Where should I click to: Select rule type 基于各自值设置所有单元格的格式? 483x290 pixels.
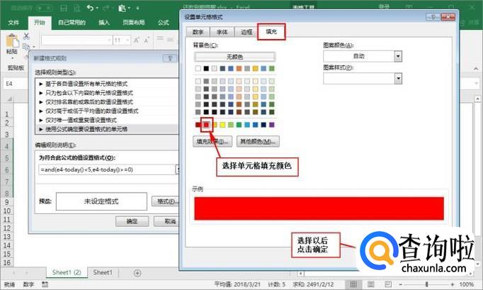[x=86, y=84]
